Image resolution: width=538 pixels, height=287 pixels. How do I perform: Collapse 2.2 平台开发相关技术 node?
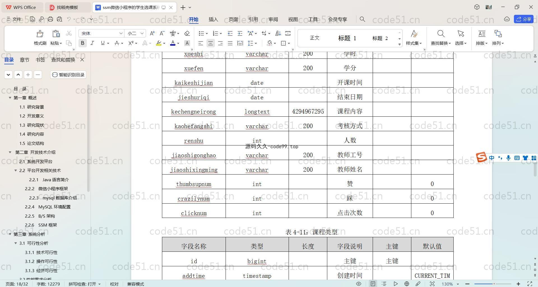tap(16, 170)
